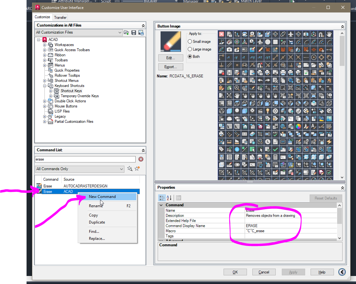Click the Reset Defaults button
356x284 pixels.
click(x=326, y=198)
